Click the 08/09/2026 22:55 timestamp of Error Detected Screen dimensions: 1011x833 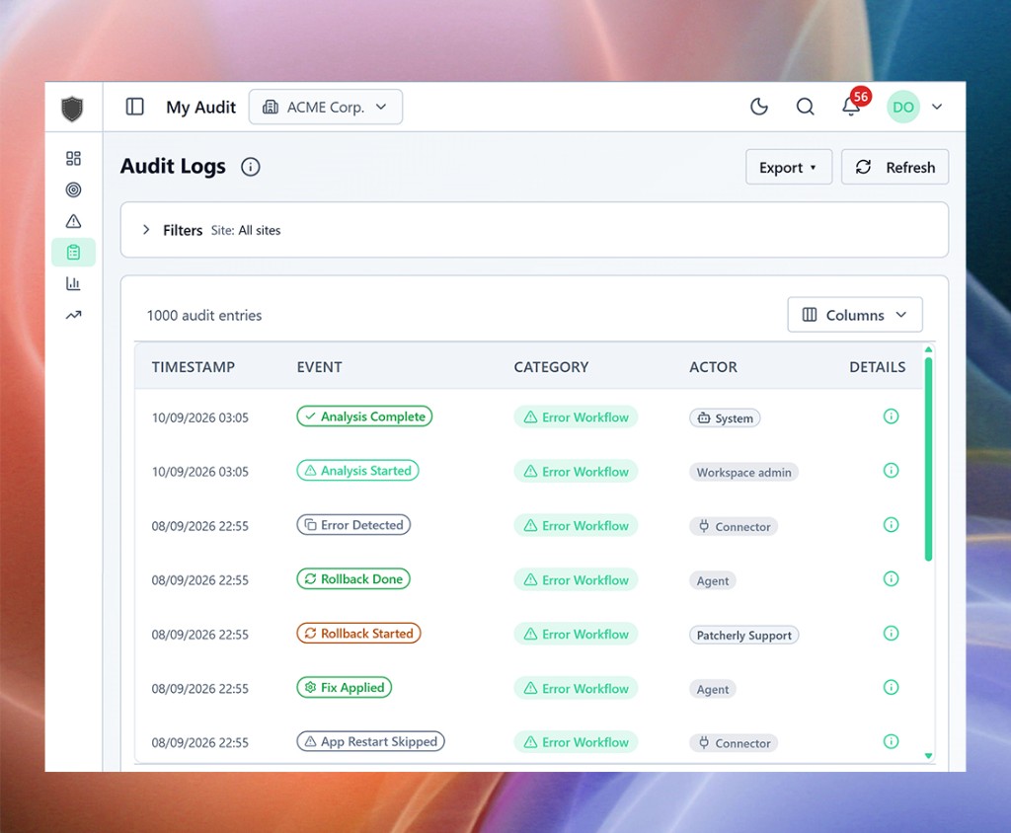pyautogui.click(x=199, y=526)
